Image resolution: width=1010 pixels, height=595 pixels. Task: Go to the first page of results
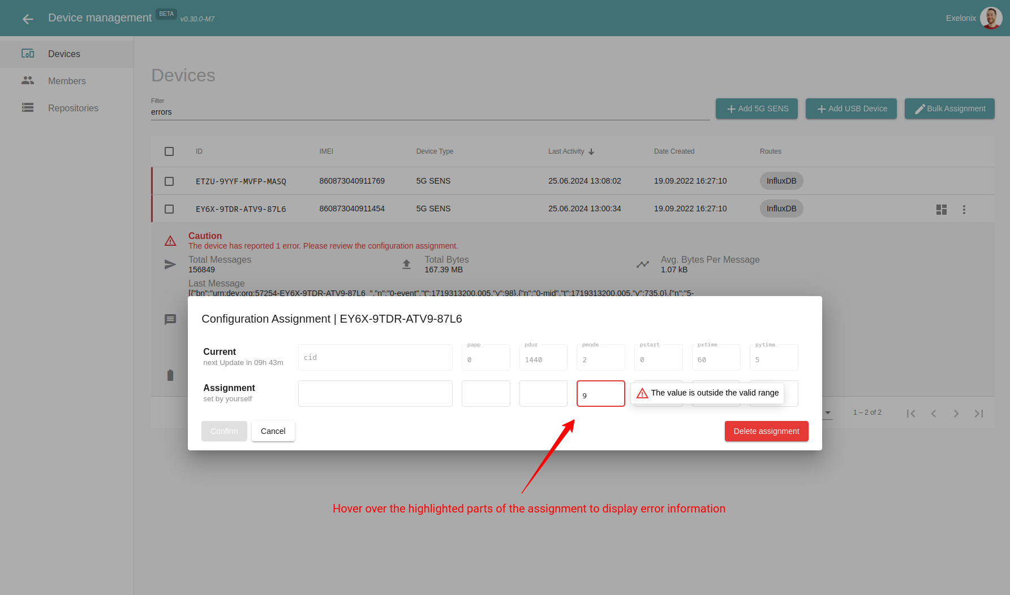point(911,414)
